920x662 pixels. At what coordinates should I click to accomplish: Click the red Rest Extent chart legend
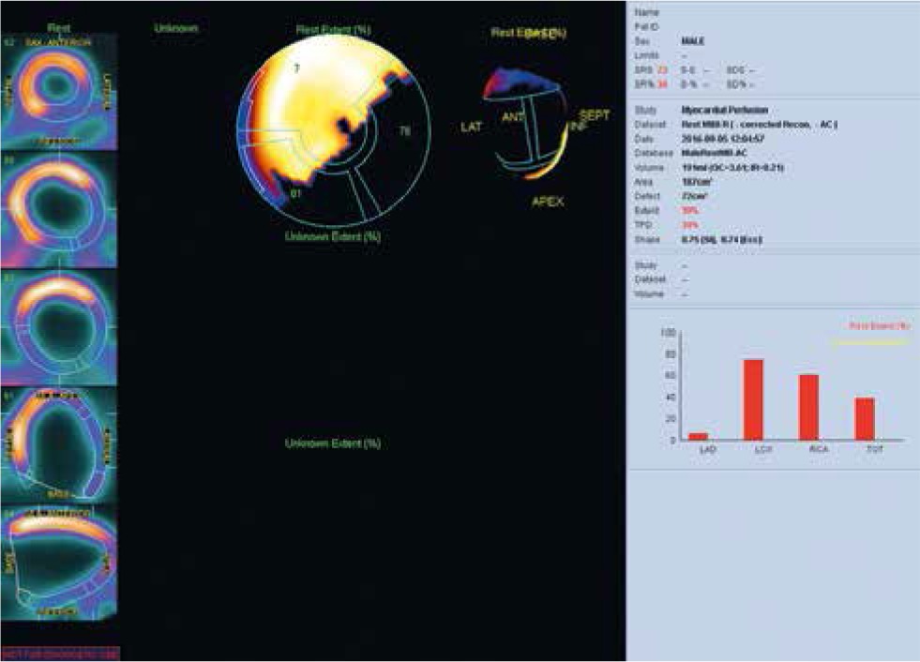(x=879, y=325)
